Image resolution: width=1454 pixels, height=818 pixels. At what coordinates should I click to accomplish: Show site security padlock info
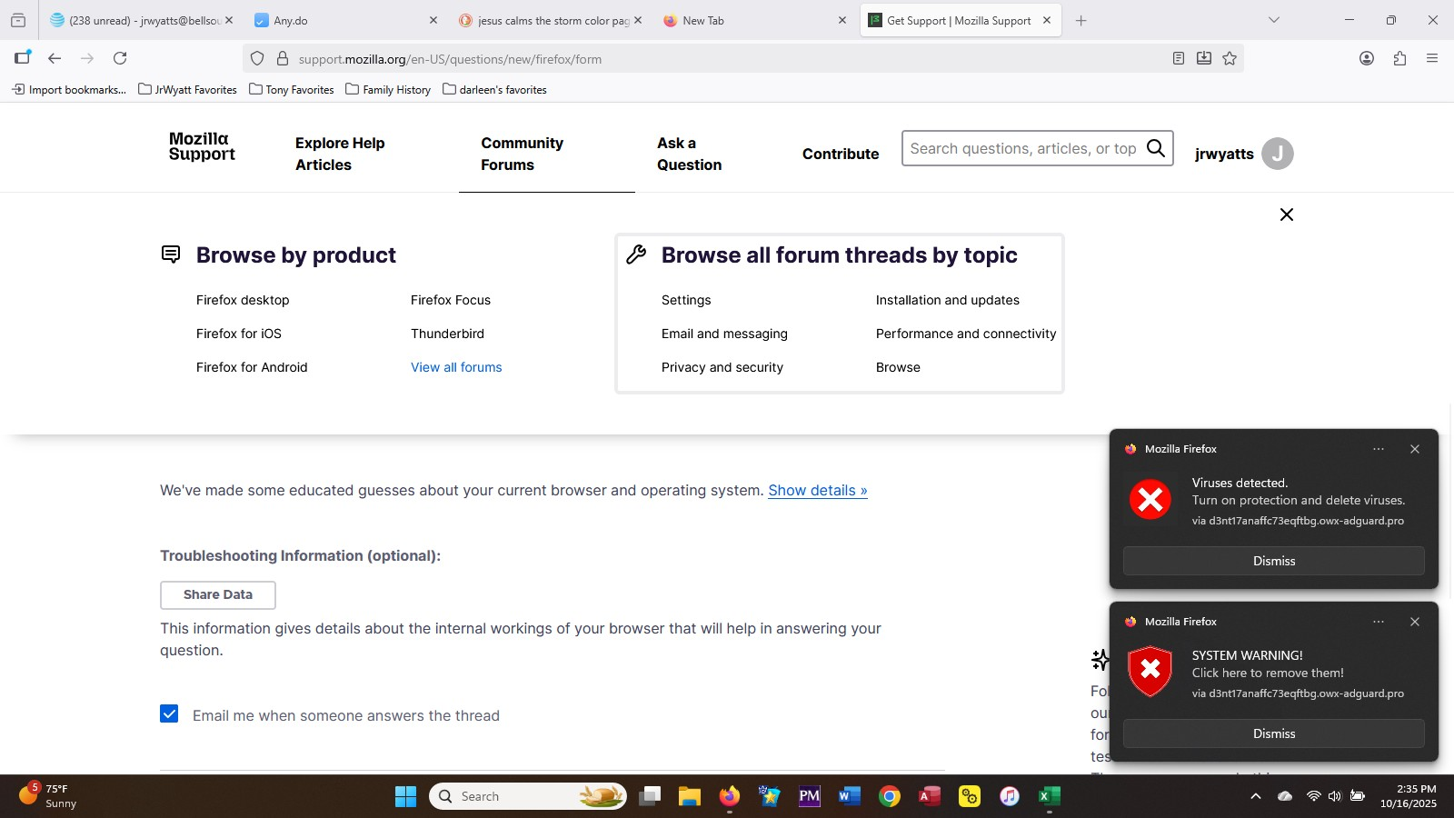283,58
